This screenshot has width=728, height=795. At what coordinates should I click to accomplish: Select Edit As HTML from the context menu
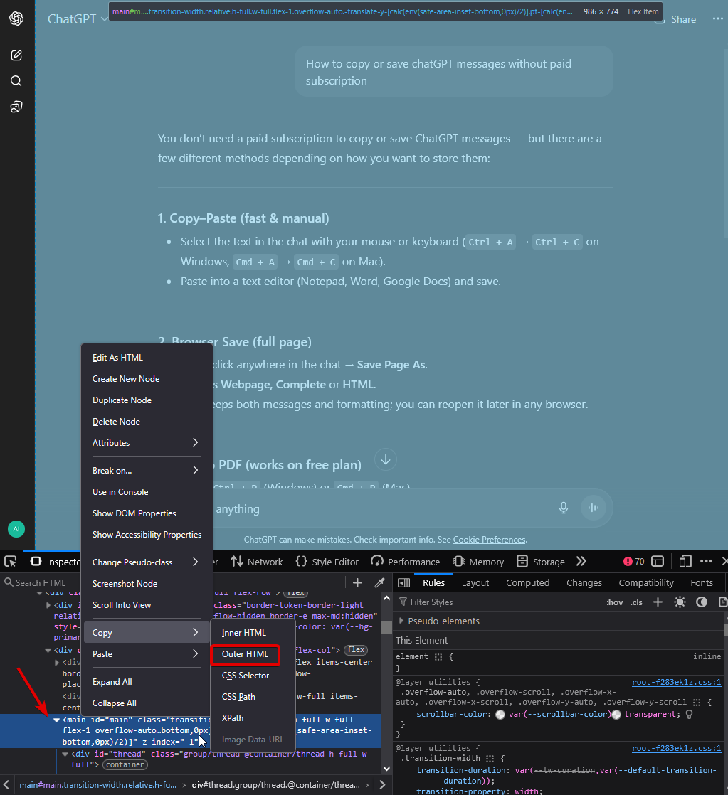(146, 358)
